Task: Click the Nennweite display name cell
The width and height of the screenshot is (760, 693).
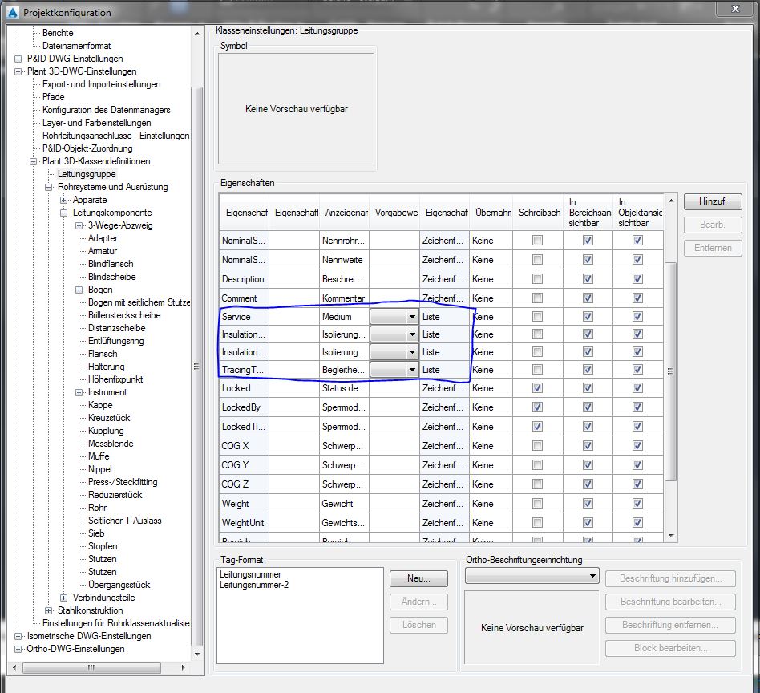Action: click(x=344, y=260)
